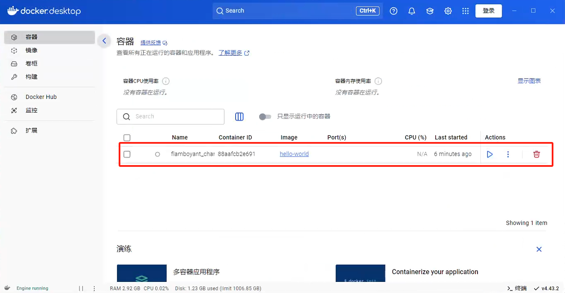The width and height of the screenshot is (565, 293).
Task: Open the 构建 (Builds) sidebar item
Action: pos(49,77)
